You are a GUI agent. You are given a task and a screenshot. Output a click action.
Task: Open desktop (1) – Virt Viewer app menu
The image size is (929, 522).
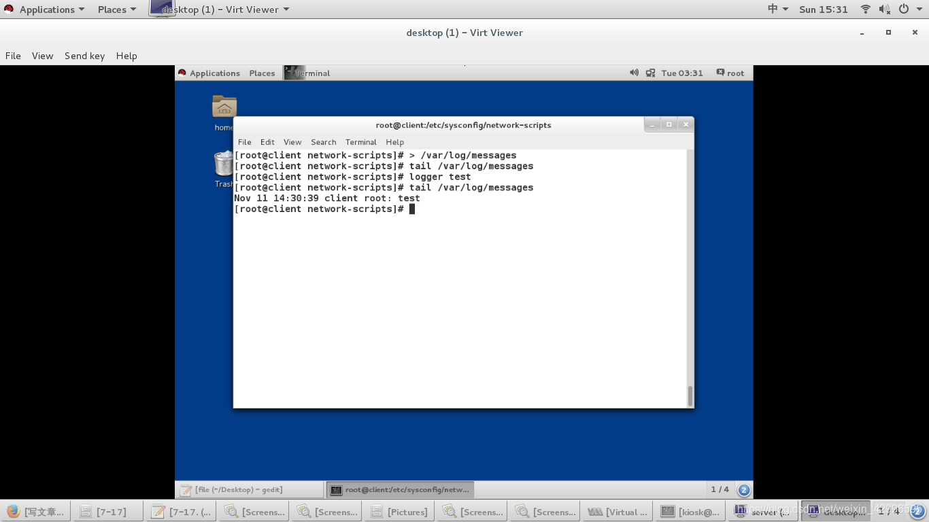[x=220, y=10]
